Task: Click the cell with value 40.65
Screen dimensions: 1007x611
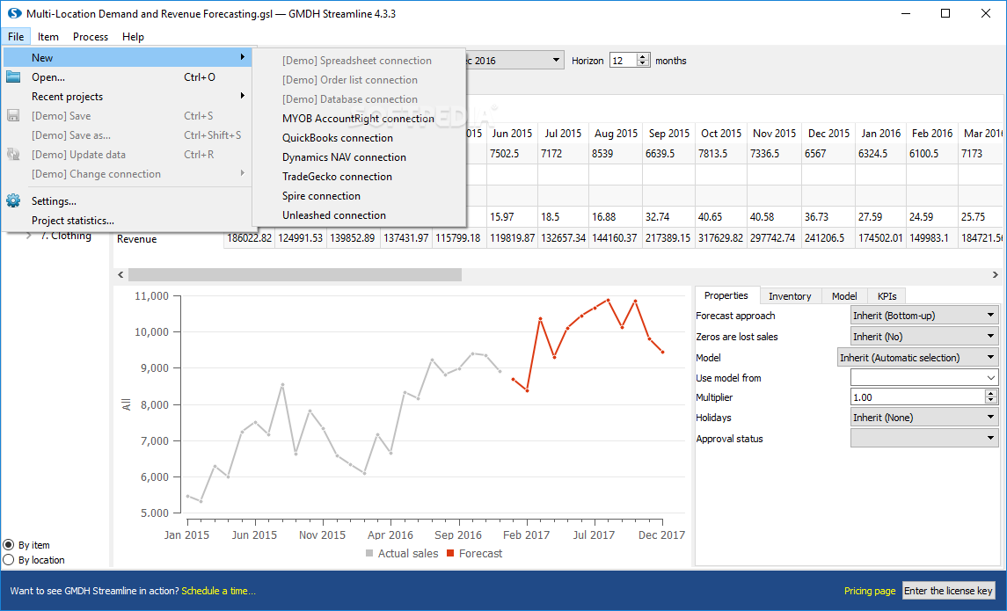Action: pos(720,217)
